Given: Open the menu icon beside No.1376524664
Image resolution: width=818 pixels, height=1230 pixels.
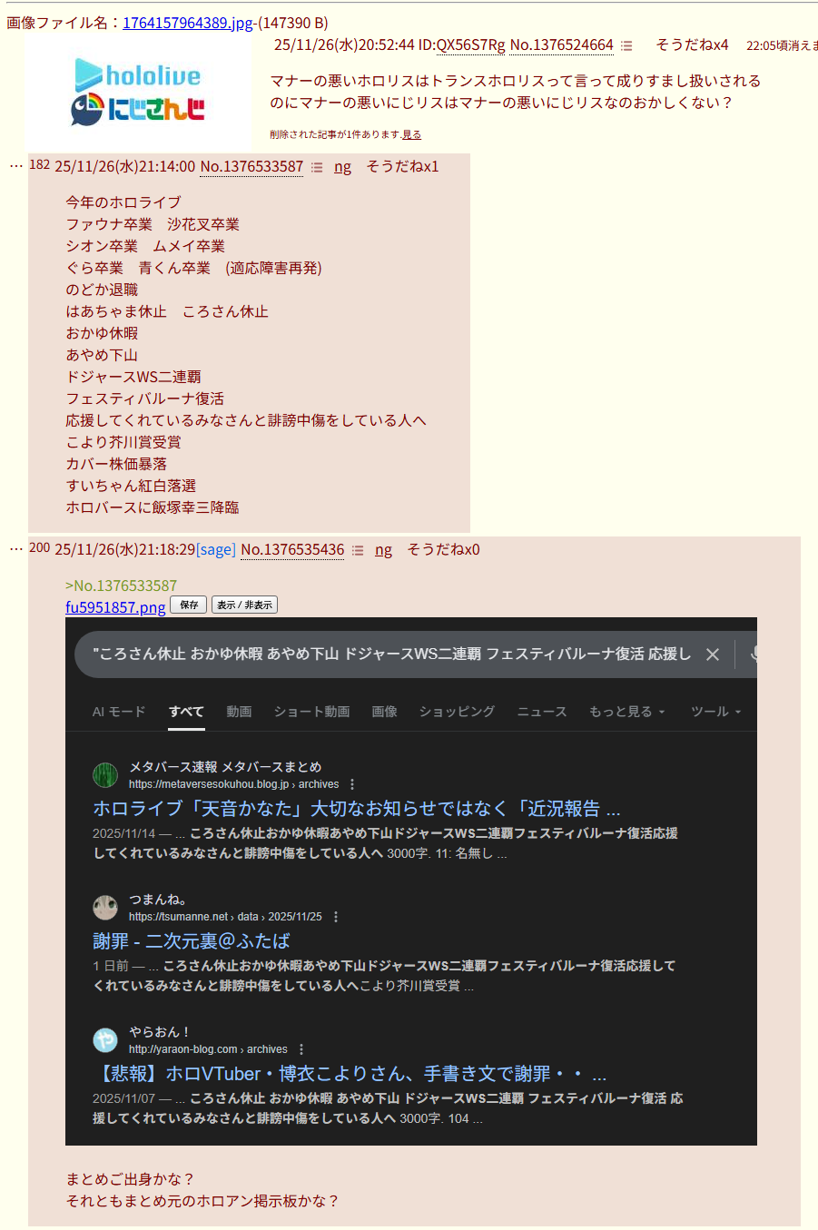Looking at the screenshot, I should 626,45.
